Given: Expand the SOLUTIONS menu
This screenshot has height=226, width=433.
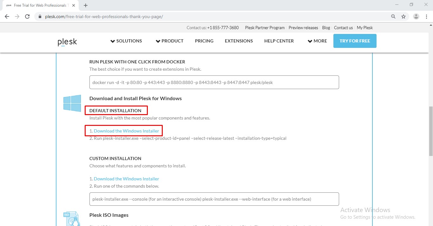Looking at the screenshot, I should (x=126, y=41).
